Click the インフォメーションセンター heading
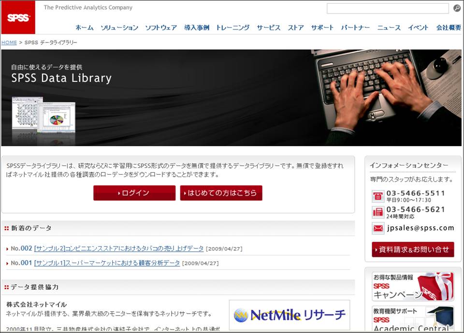 point(409,165)
